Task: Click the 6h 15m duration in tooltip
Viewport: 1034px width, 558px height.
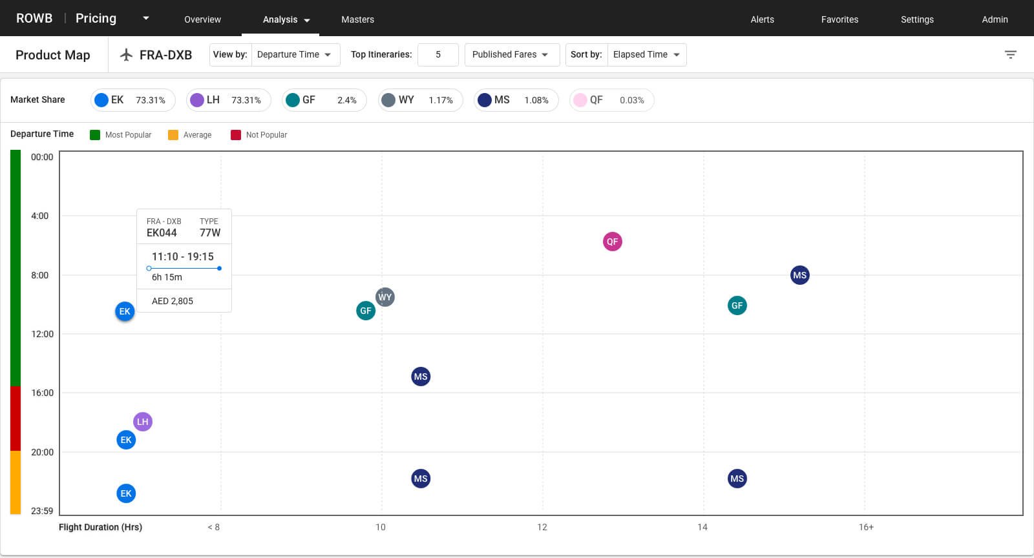Action: coord(167,277)
